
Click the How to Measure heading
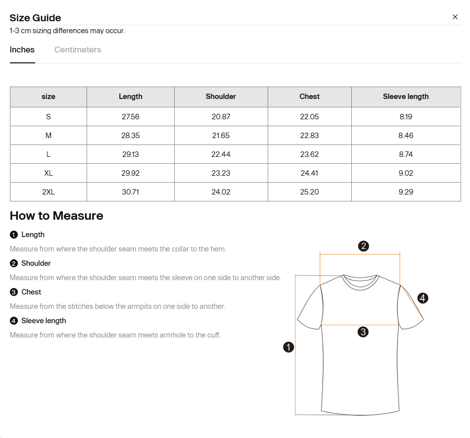(56, 216)
